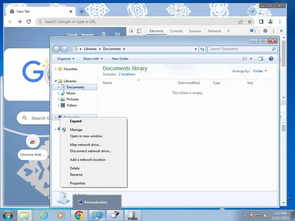Collapse the Libraries tree node
295x221 pixels.
click(56, 81)
